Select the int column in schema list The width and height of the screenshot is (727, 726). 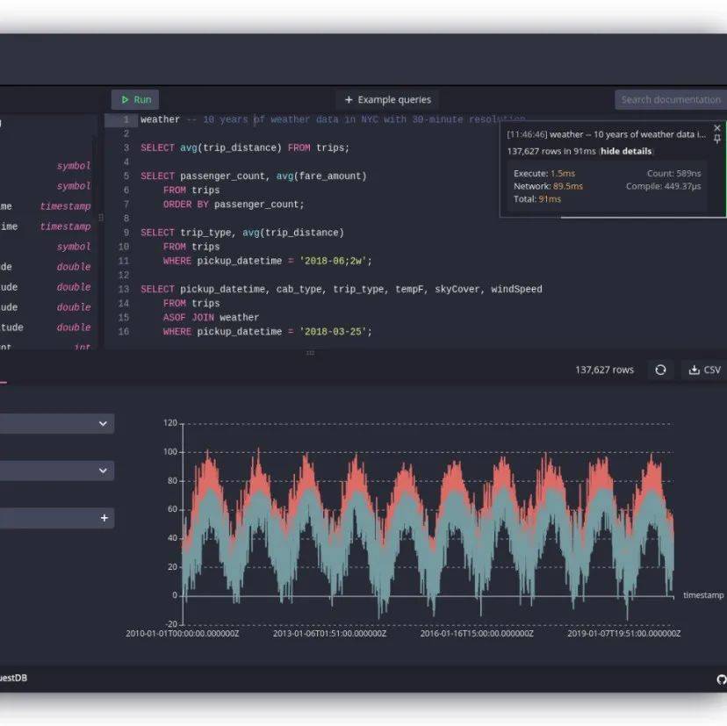(x=81, y=348)
